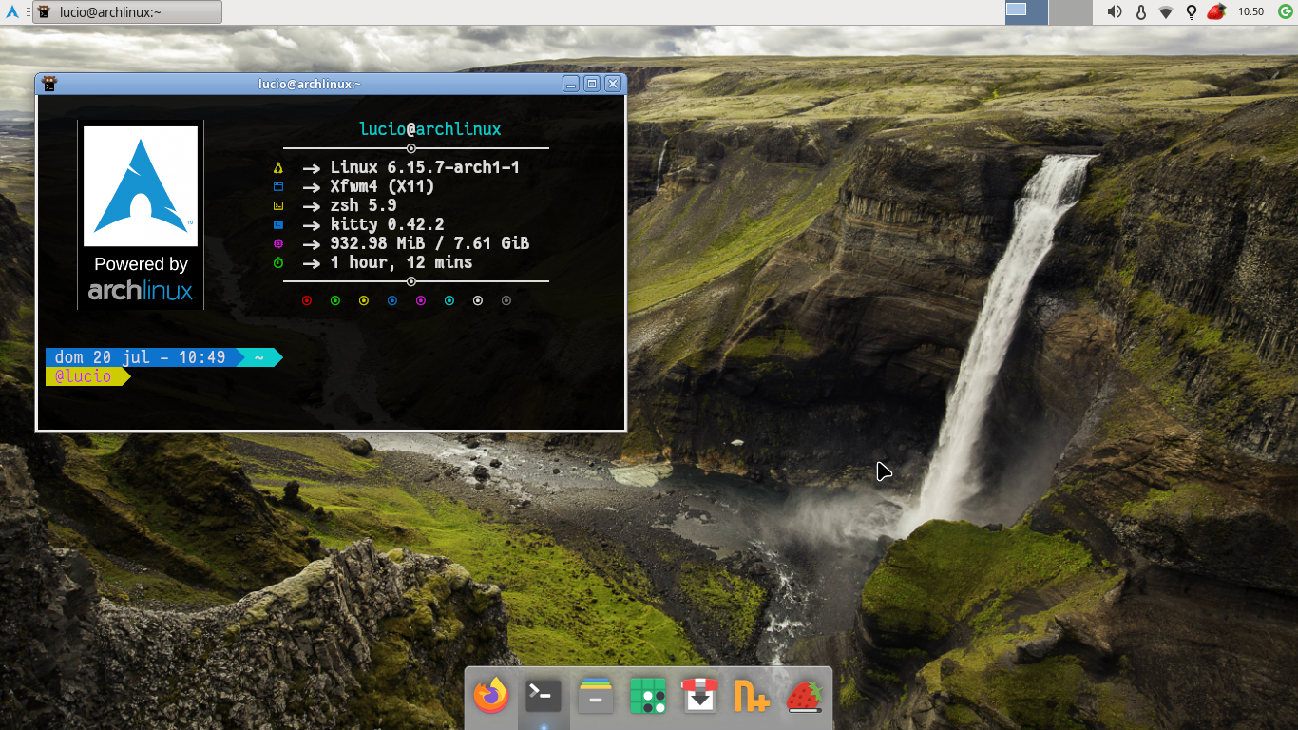Switch to the first workspace in pager

1026,12
